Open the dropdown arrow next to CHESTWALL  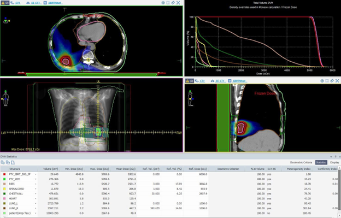coord(36,193)
